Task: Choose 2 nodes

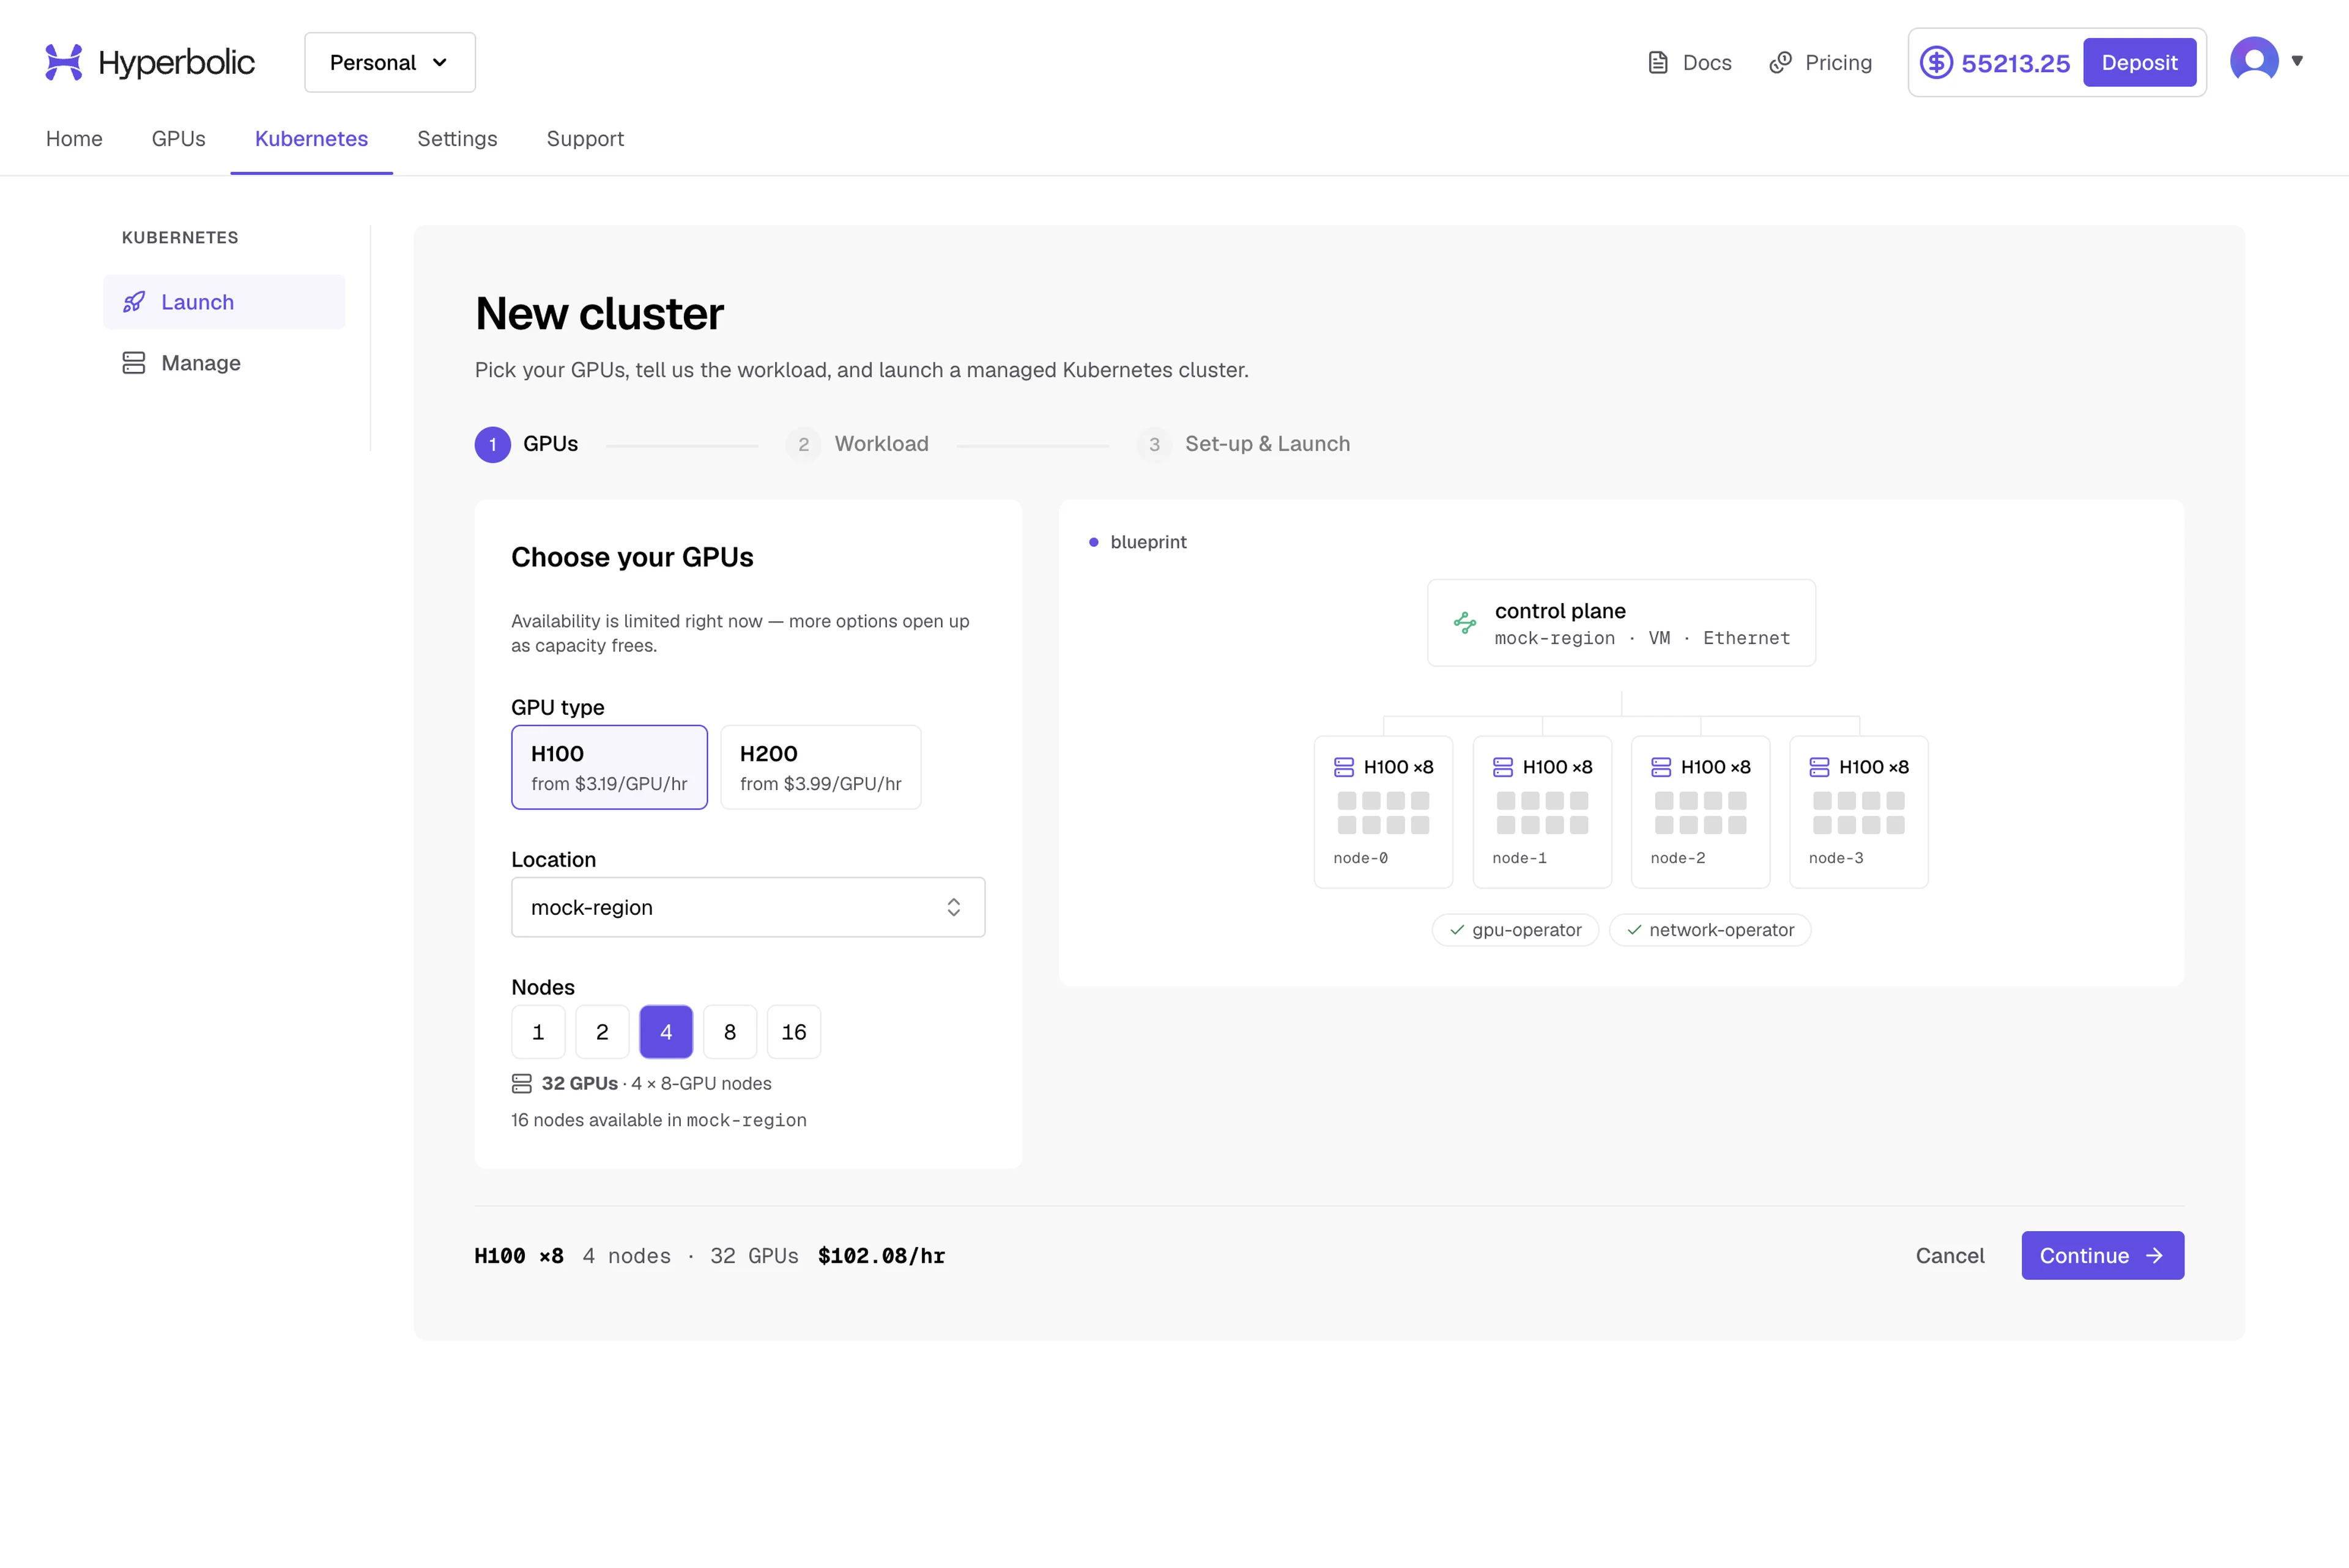Action: coord(602,1032)
